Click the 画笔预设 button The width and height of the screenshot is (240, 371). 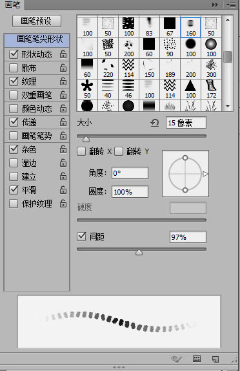[37, 21]
